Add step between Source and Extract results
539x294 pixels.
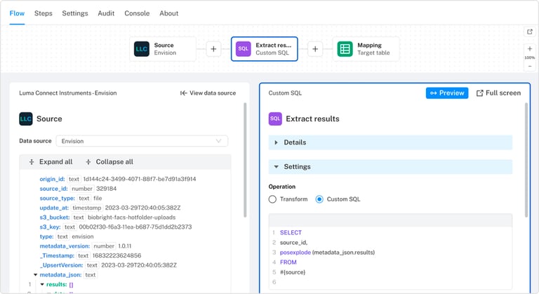(x=214, y=49)
